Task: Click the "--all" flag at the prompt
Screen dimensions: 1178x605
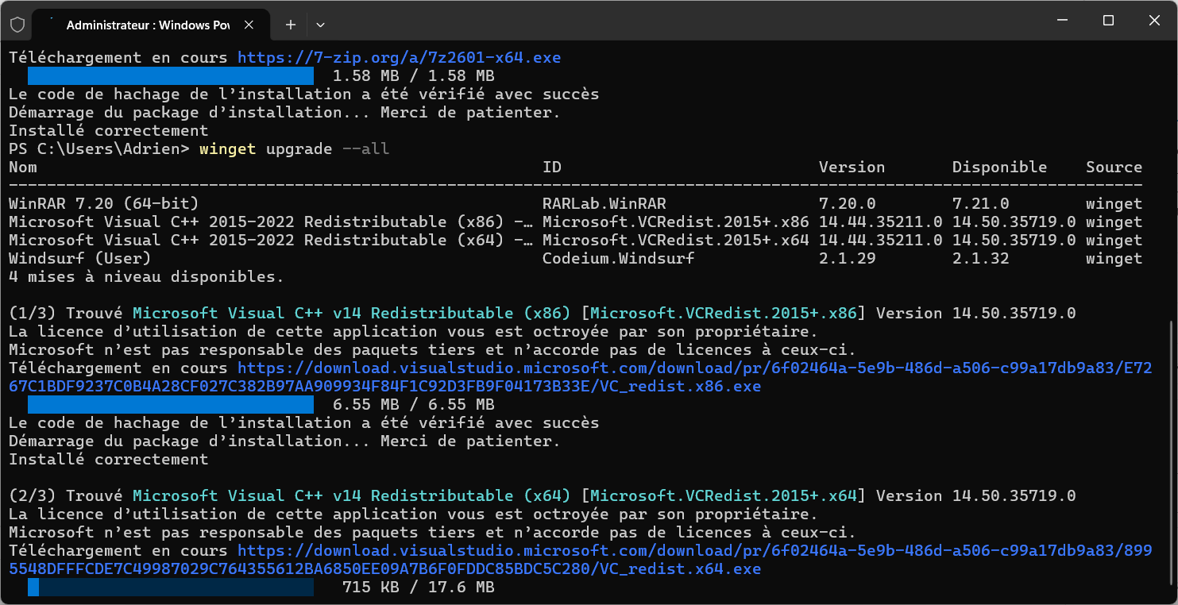Action: [366, 149]
